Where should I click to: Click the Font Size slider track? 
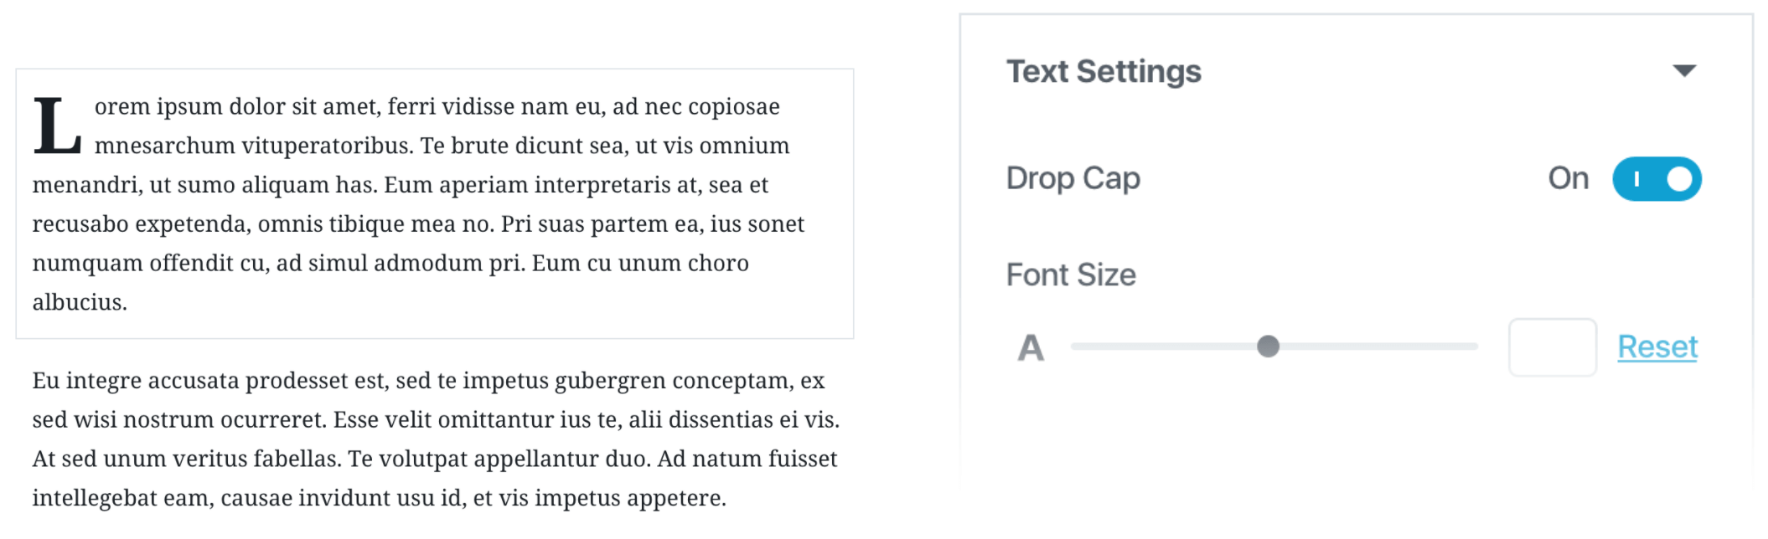[x=1383, y=346]
